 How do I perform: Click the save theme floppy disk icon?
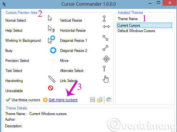92,100
